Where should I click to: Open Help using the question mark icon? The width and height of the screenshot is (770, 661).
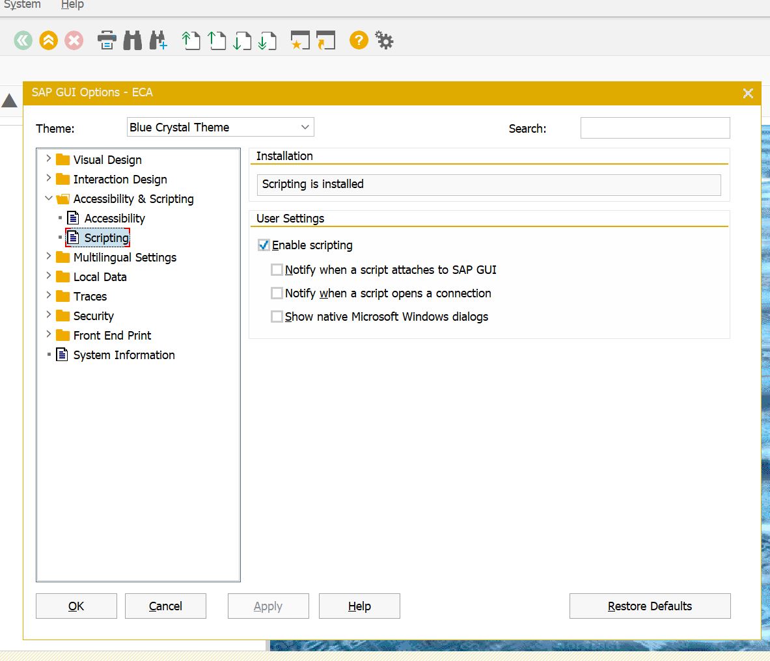(358, 40)
